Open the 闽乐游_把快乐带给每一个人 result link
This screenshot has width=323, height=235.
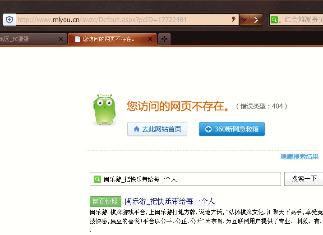tap(170, 201)
